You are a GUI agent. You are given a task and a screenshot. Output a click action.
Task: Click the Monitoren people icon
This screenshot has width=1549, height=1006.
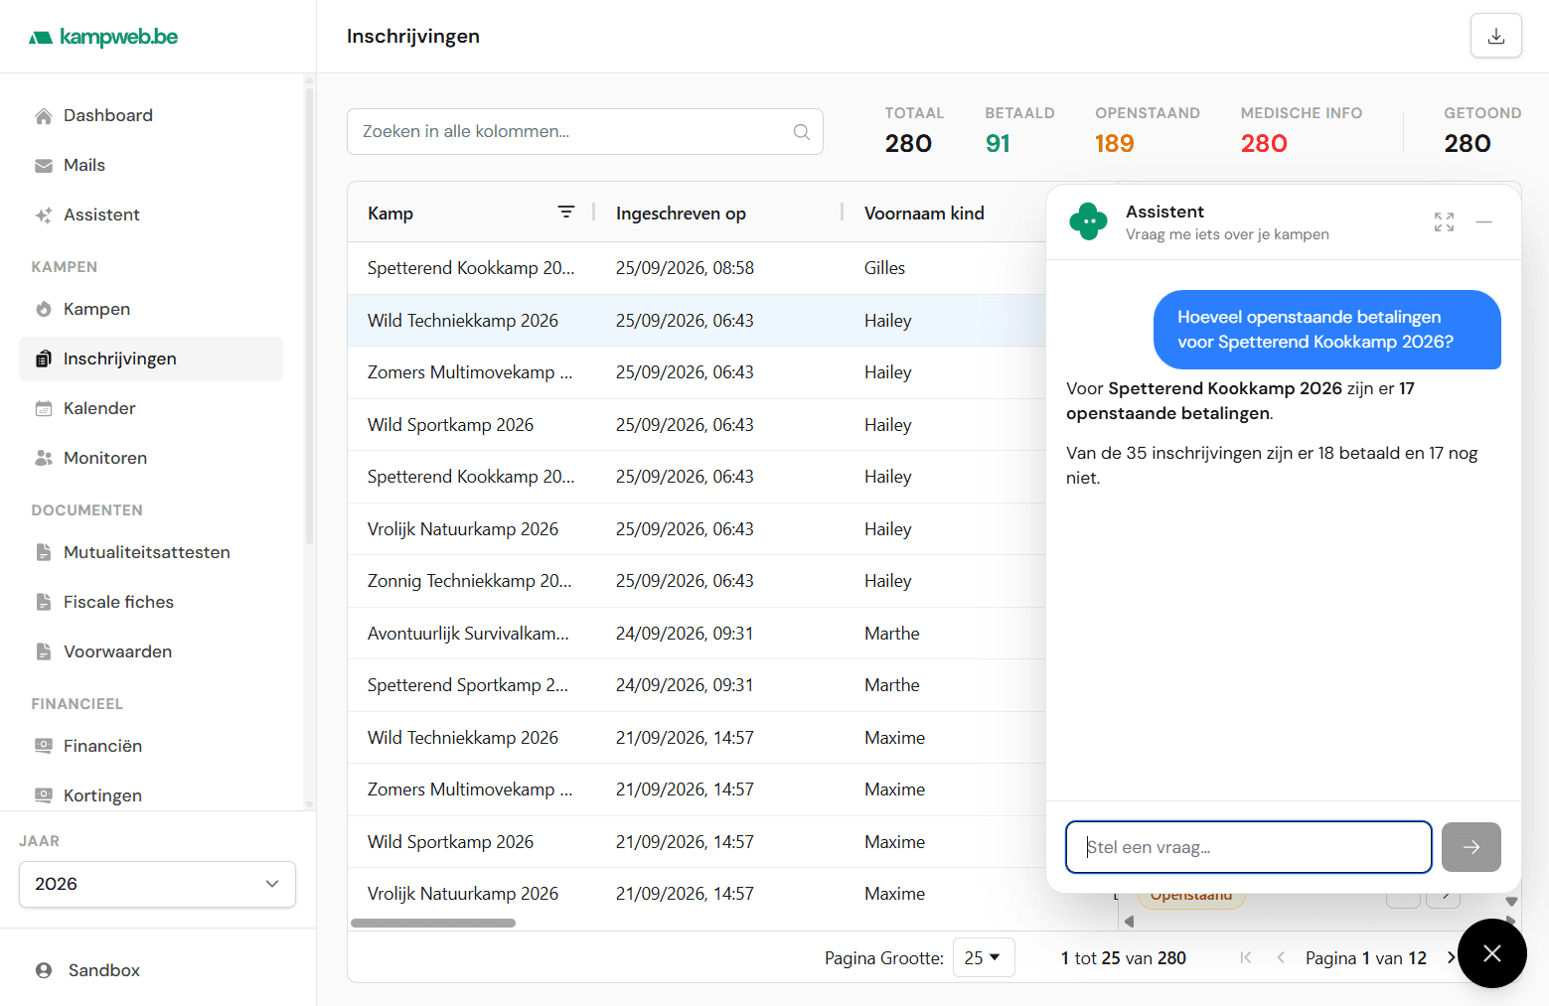pos(44,458)
